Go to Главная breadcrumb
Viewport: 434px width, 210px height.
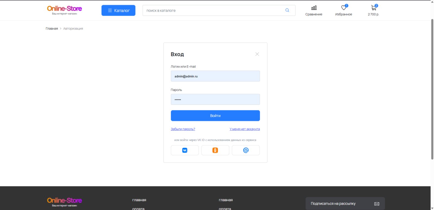(52, 29)
